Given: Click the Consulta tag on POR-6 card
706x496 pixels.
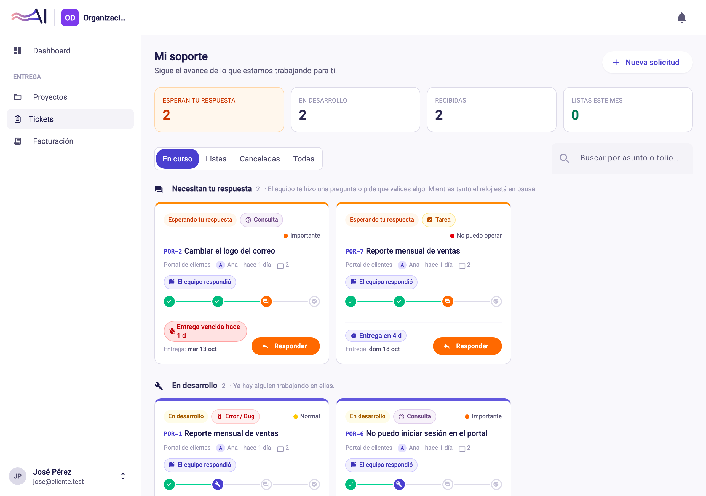Looking at the screenshot, I should pyautogui.click(x=414, y=416).
